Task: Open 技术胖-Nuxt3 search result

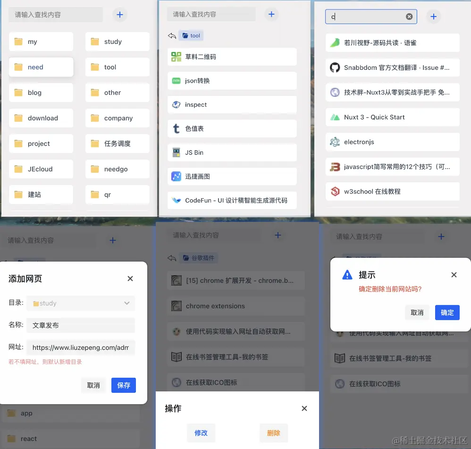Action: 393,92
